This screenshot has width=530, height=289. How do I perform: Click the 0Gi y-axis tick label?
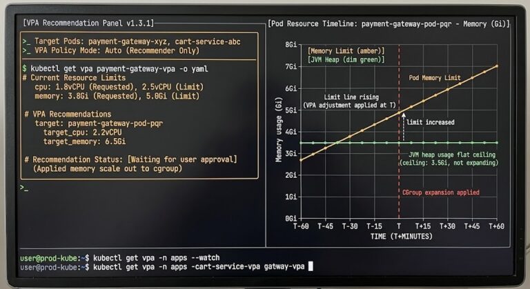coord(291,219)
